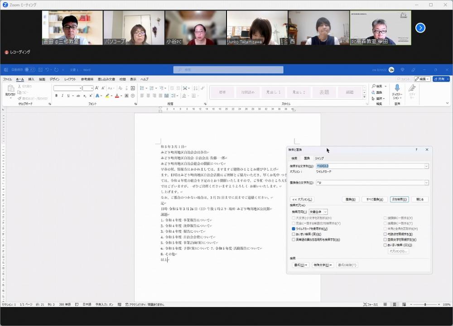Viewport: 453px width, 326px height.
Task: Enable the 'あいまい検索 (英)' checkbox
Action: [x=294, y=234]
